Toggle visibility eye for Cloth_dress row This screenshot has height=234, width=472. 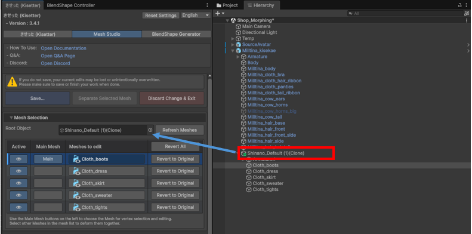18,171
